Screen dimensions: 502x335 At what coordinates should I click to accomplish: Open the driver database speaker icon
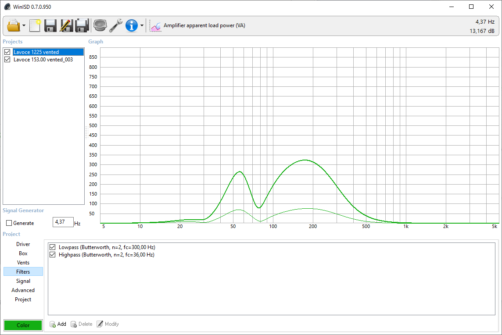tap(100, 25)
